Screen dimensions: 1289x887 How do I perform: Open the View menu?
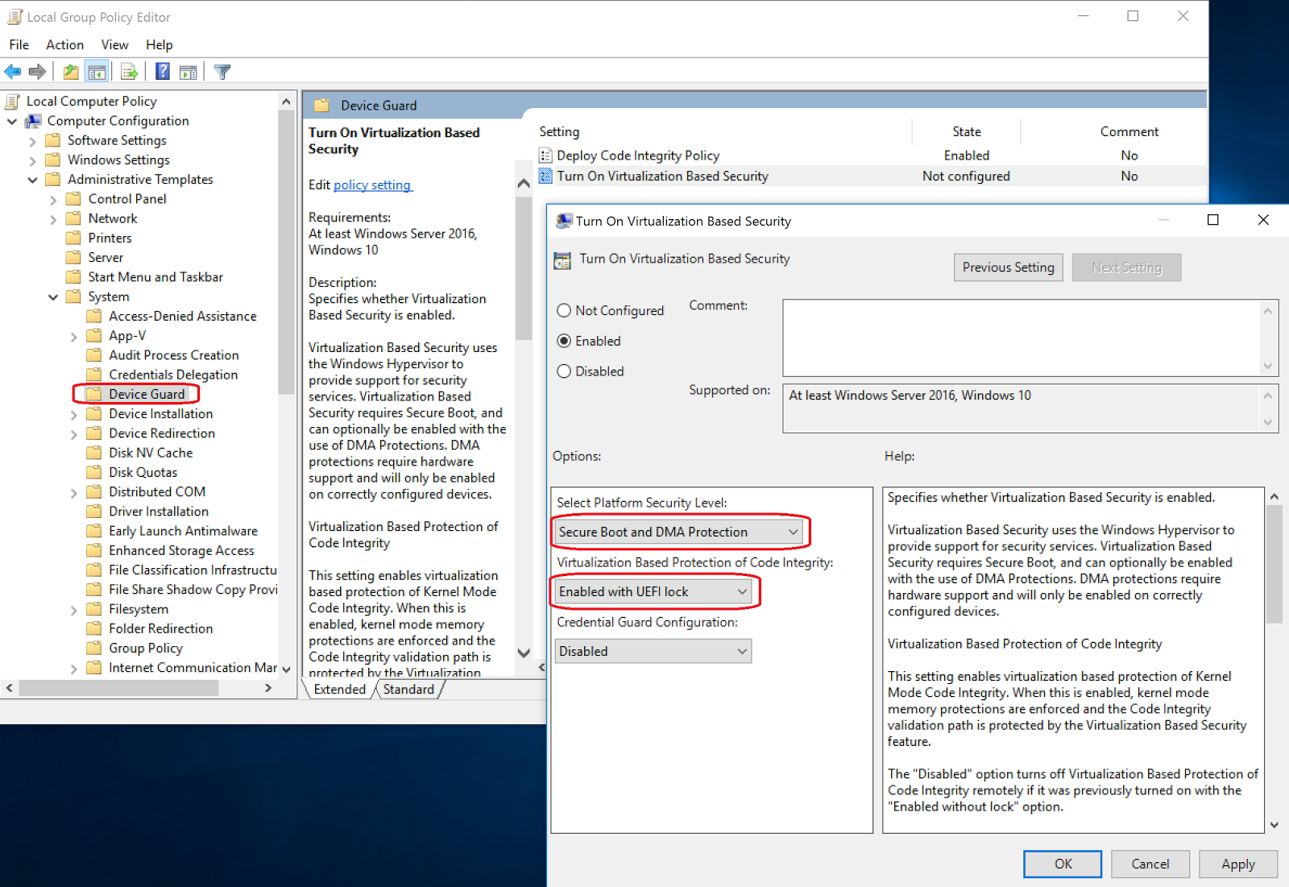tap(114, 45)
